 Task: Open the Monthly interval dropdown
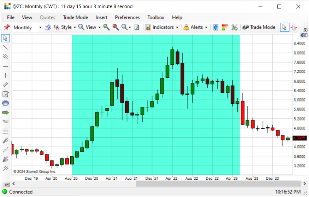pyautogui.click(x=40, y=28)
